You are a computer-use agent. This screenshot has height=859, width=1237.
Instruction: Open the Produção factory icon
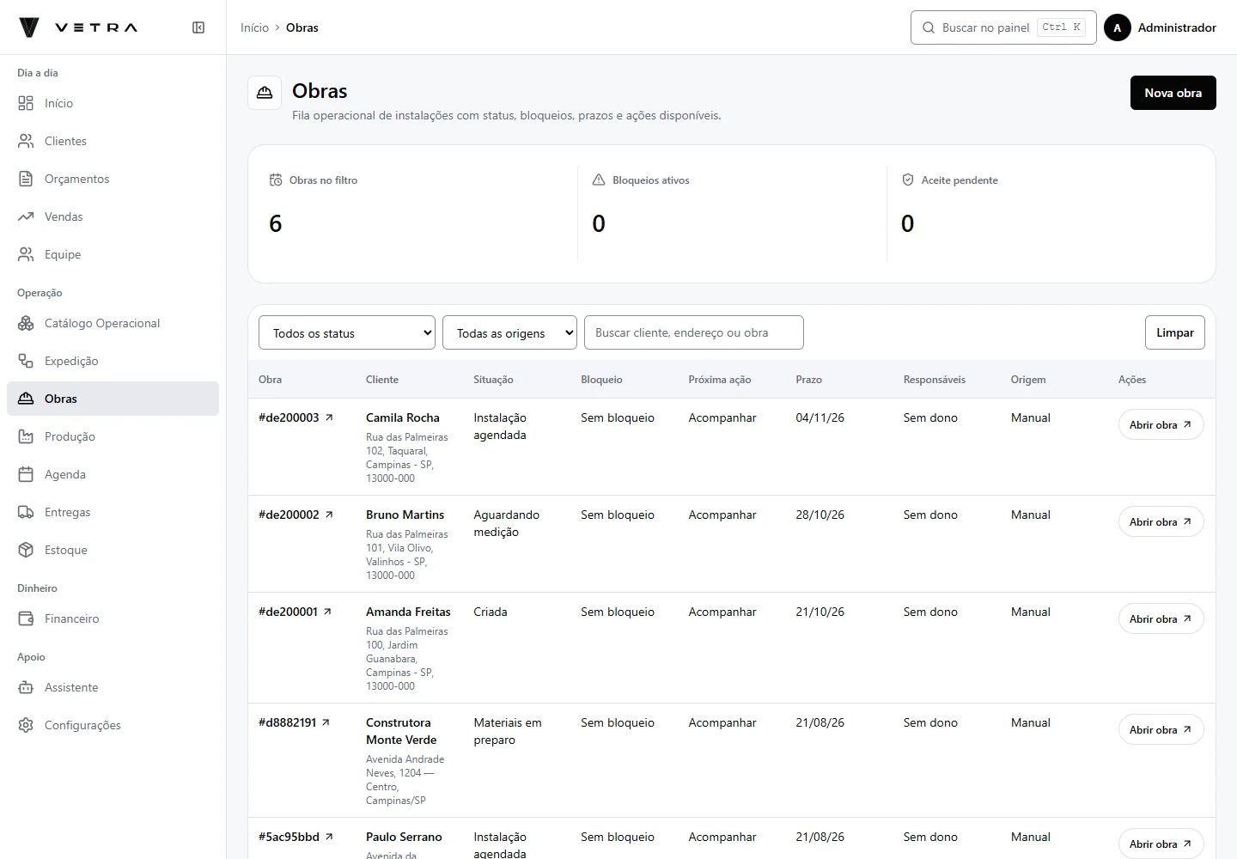(x=26, y=436)
